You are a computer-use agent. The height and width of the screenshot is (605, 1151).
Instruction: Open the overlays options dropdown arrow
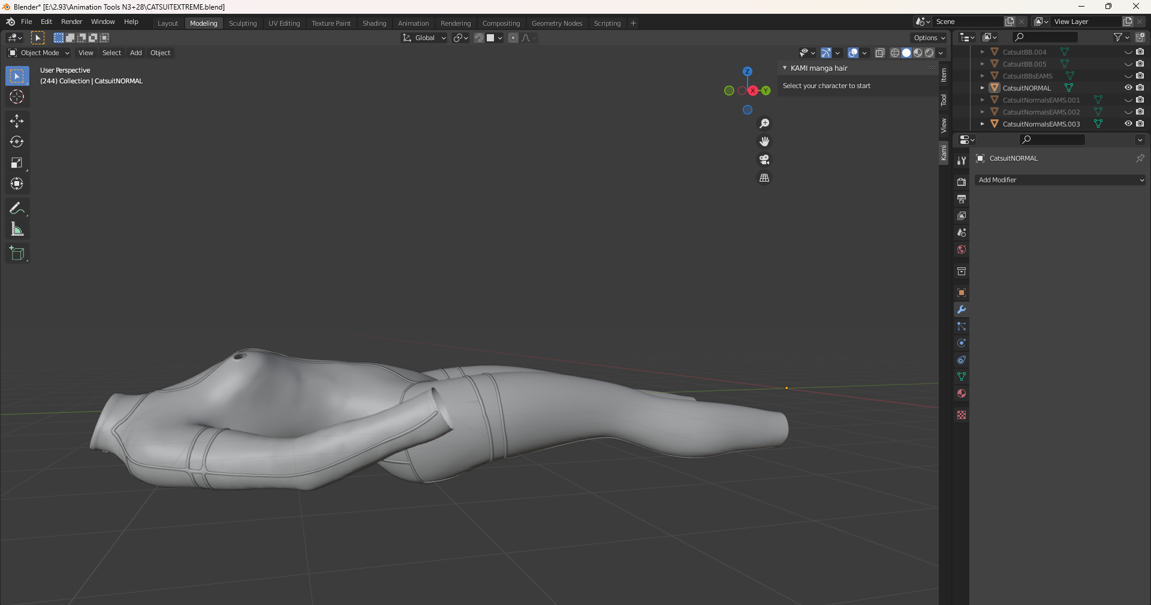tap(864, 53)
